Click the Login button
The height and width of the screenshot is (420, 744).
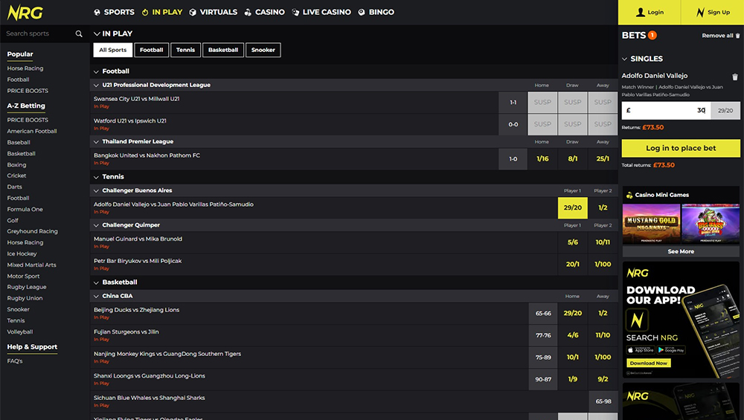pyautogui.click(x=649, y=13)
